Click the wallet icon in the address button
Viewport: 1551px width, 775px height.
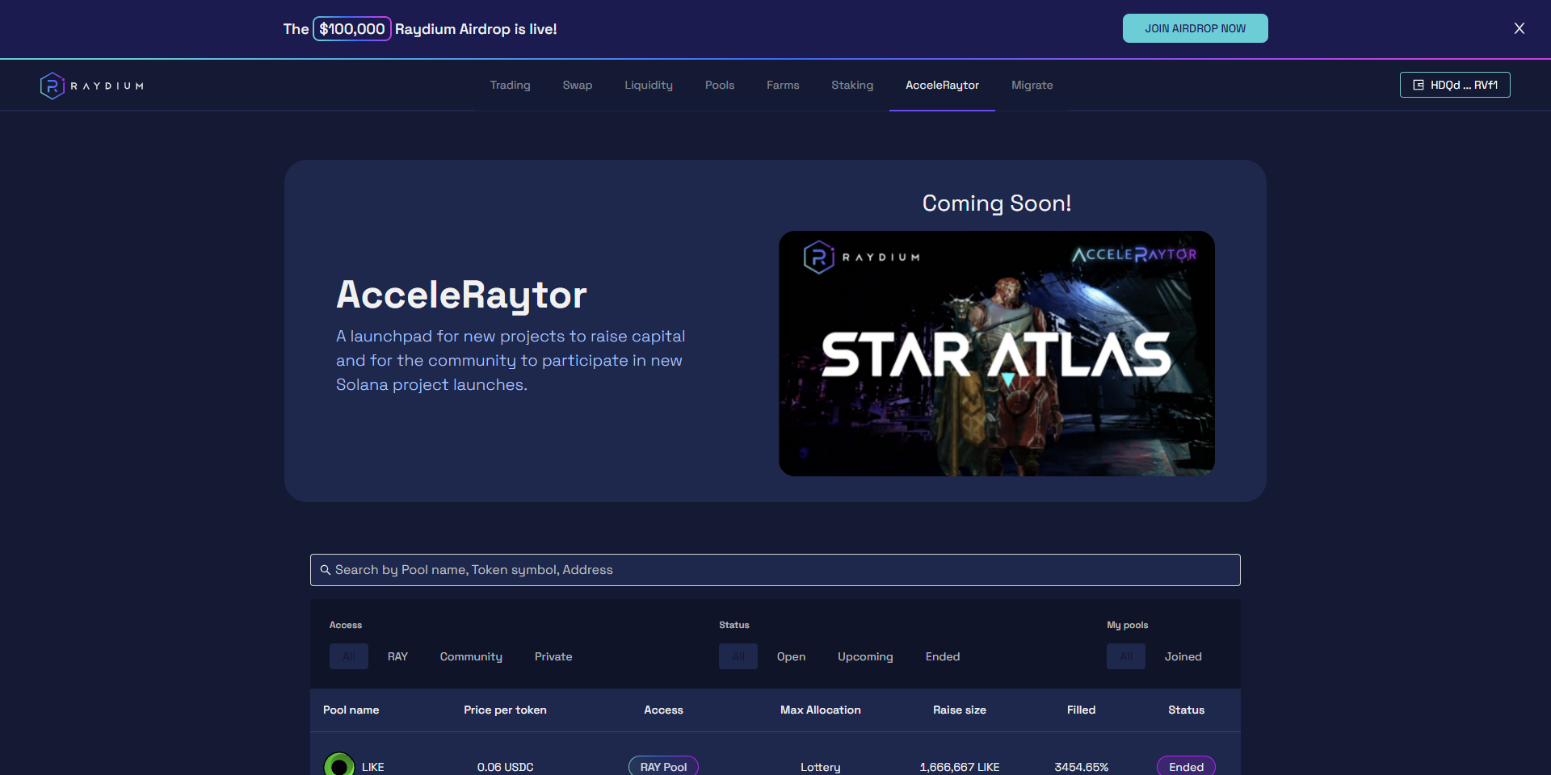point(1418,85)
